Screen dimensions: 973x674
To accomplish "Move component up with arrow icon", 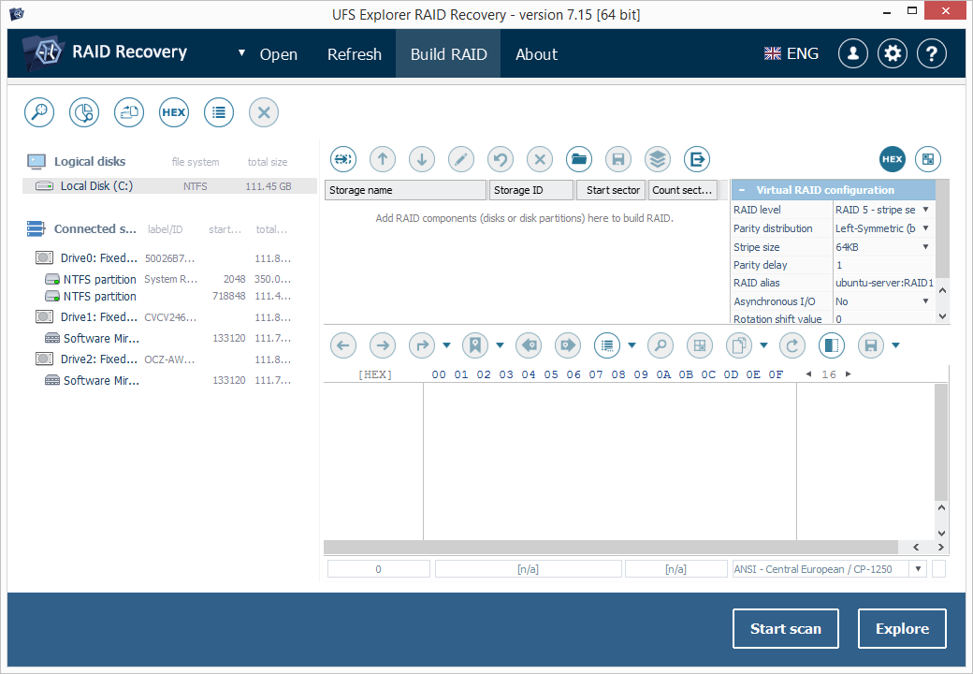I will pos(383,159).
